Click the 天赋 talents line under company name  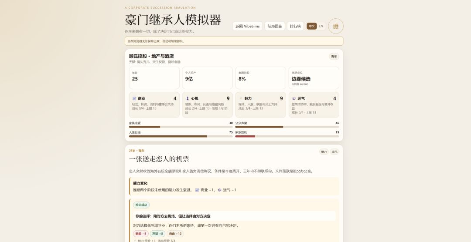coord(155,62)
